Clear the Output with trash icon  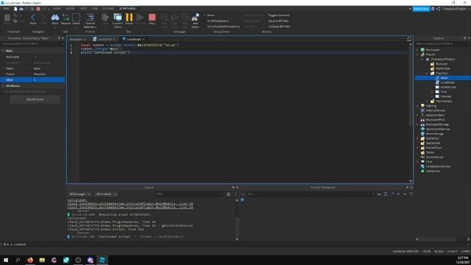[x=228, y=194]
